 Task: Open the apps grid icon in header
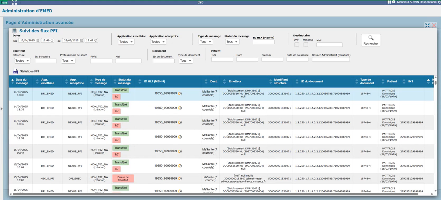(x=389, y=2)
